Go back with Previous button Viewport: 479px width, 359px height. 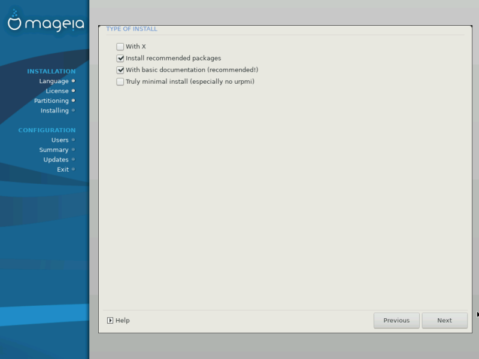click(396, 320)
